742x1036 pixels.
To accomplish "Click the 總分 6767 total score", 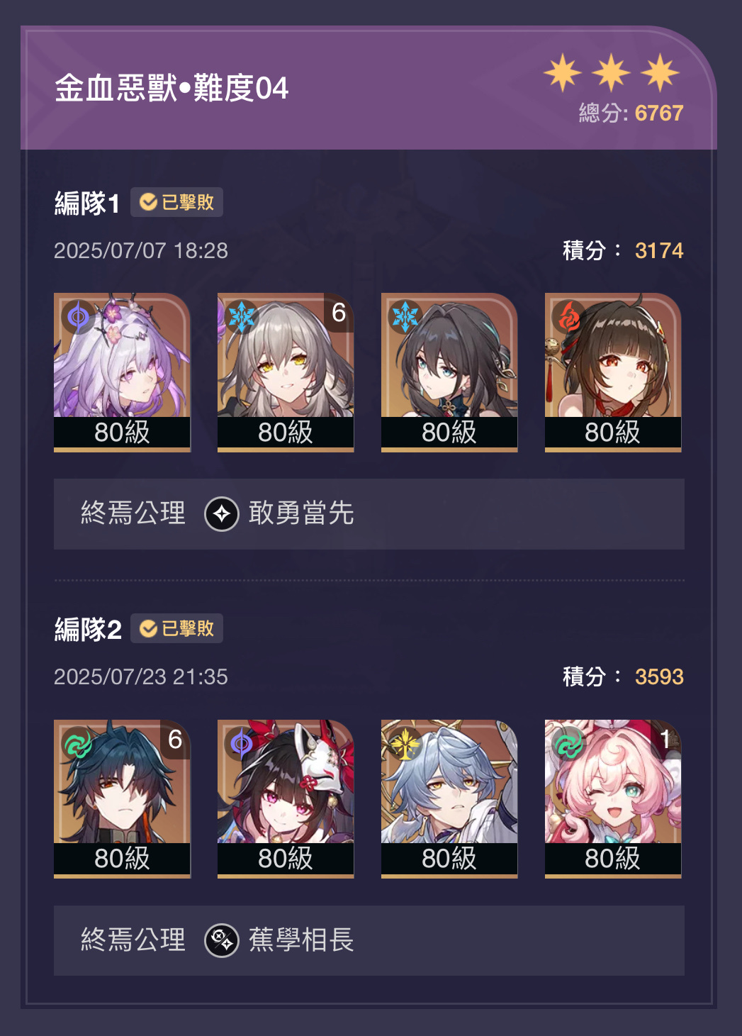I will point(631,113).
